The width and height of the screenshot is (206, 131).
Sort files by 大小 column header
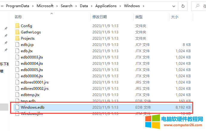click(174, 17)
